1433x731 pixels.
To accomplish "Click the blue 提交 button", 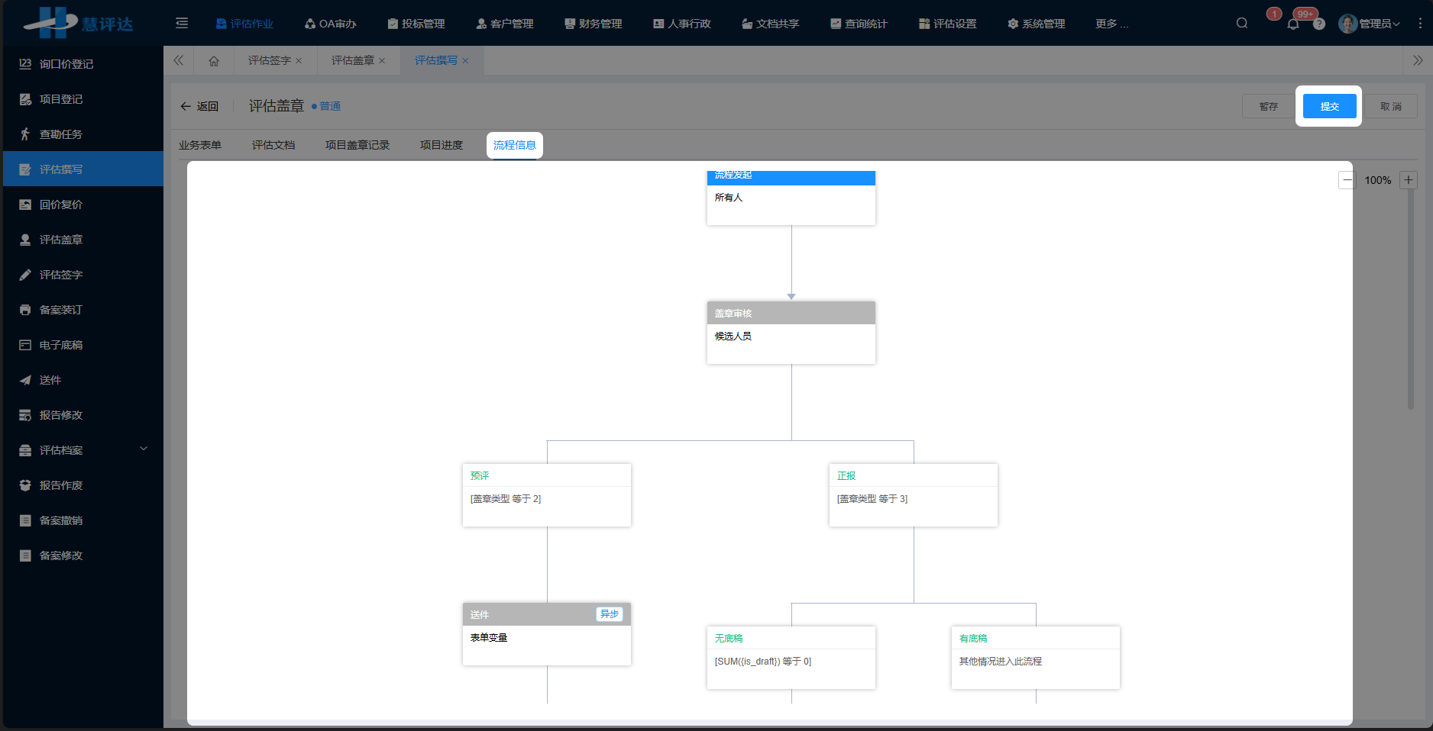I will click(x=1329, y=106).
